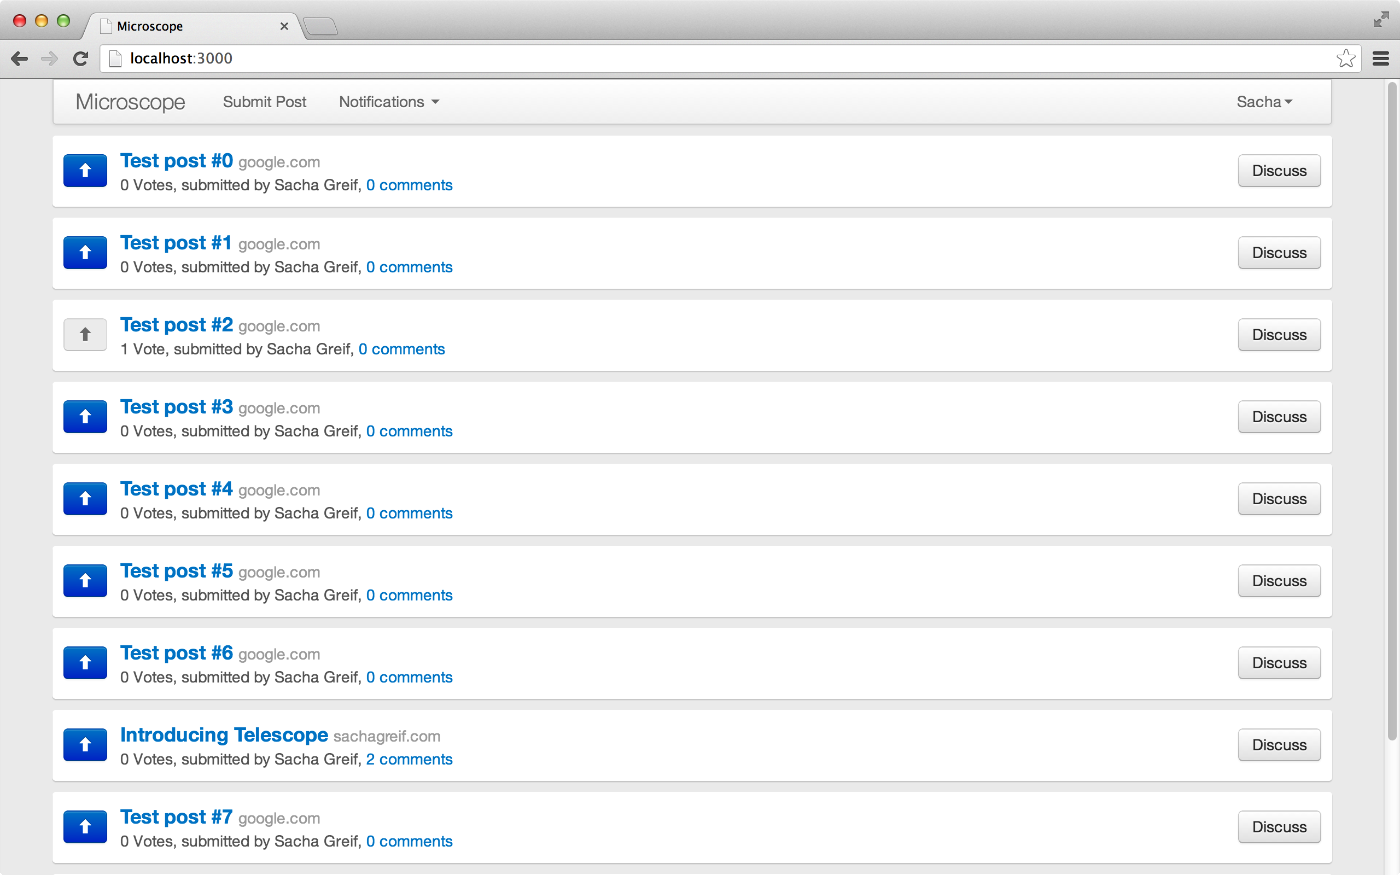Open the Sacha user dropdown
The height and width of the screenshot is (875, 1400).
(x=1264, y=102)
